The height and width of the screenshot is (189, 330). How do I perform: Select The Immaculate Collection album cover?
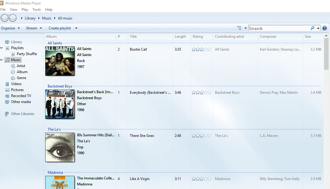(x=60, y=182)
